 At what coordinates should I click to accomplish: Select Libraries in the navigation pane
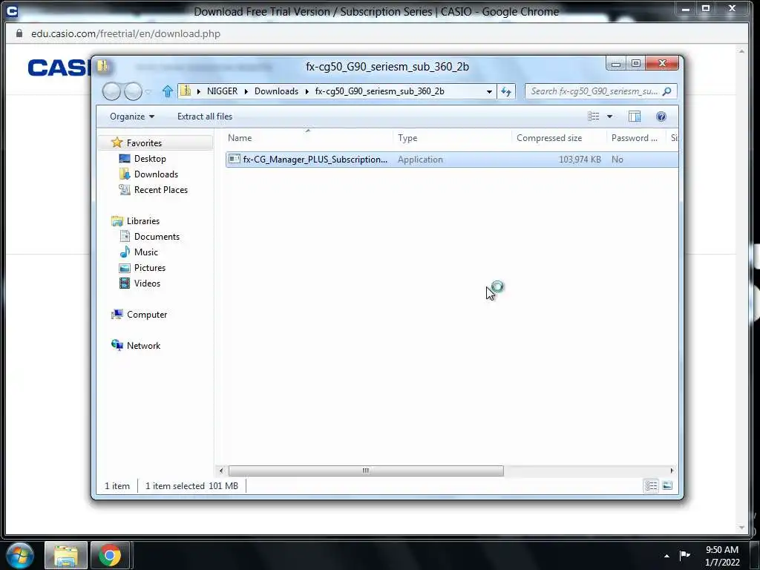click(x=143, y=221)
